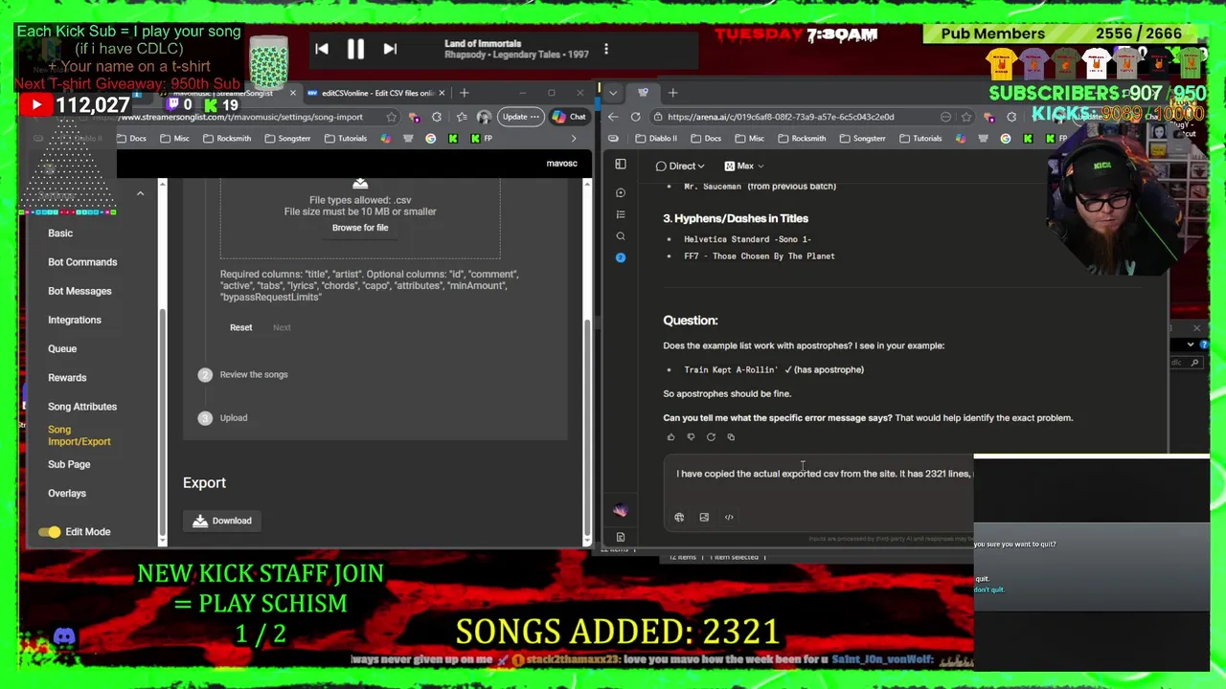The width and height of the screenshot is (1226, 689).
Task: Click the Update button in left browser
Action: point(520,117)
